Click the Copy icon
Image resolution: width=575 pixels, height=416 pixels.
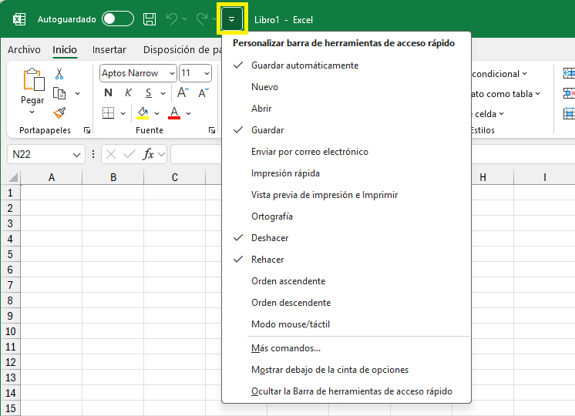59,93
